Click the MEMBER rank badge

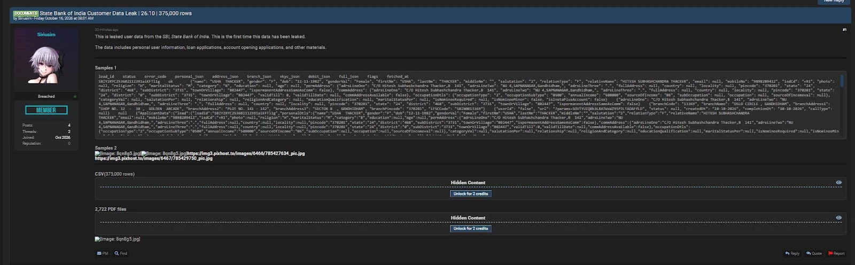46,110
